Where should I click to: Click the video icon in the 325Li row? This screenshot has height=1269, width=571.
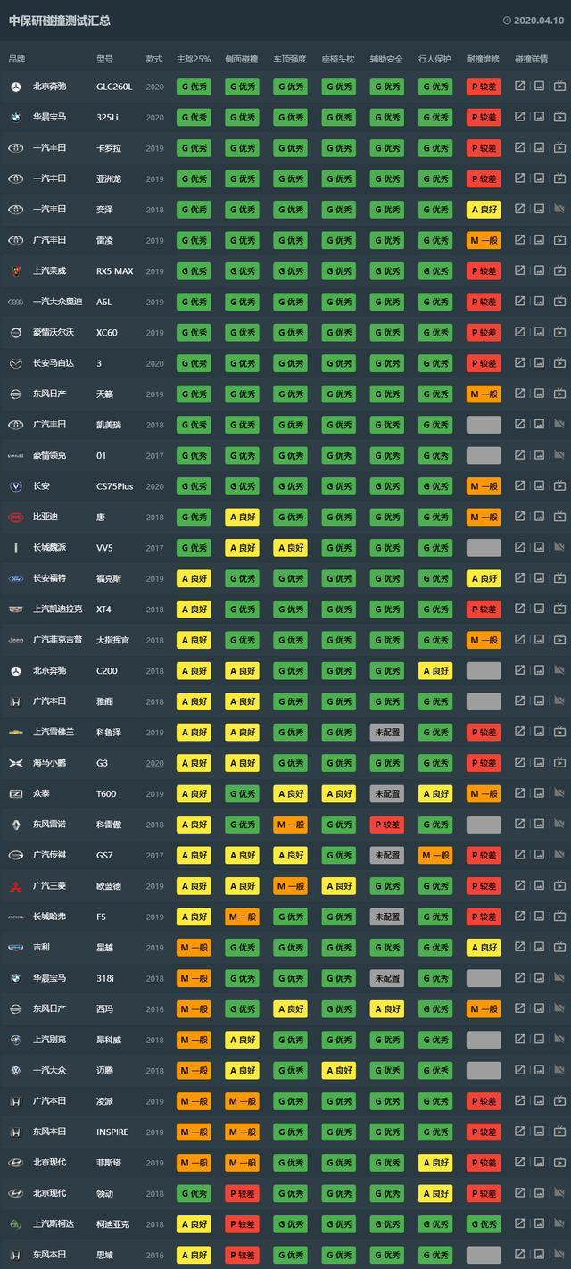coord(559,118)
